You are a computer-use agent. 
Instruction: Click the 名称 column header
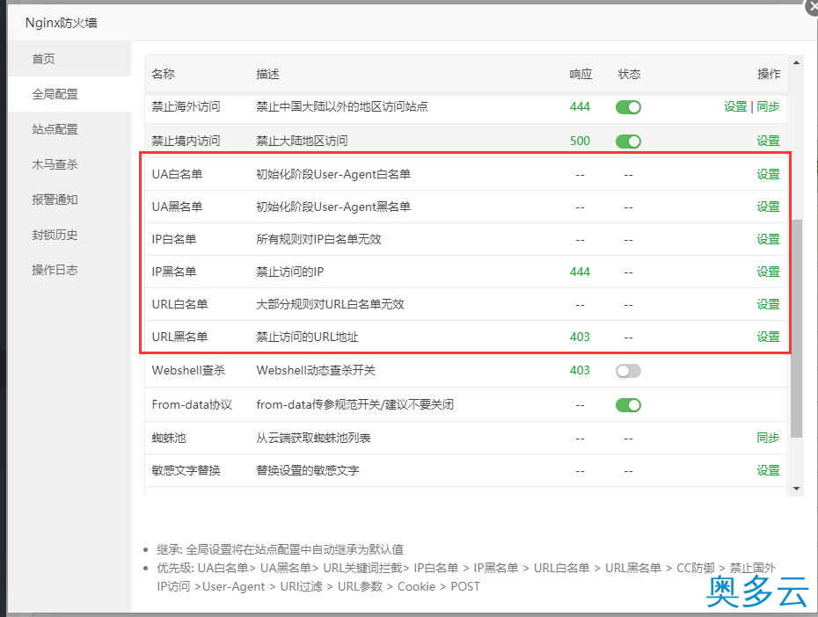tap(163, 74)
